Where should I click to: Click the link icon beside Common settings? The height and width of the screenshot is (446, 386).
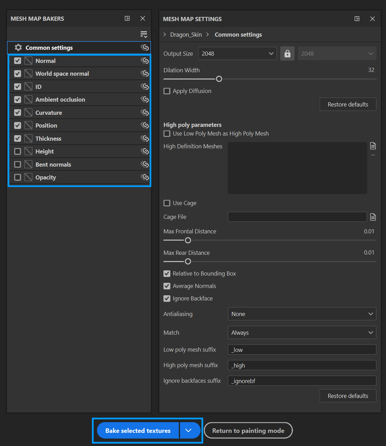(145, 48)
